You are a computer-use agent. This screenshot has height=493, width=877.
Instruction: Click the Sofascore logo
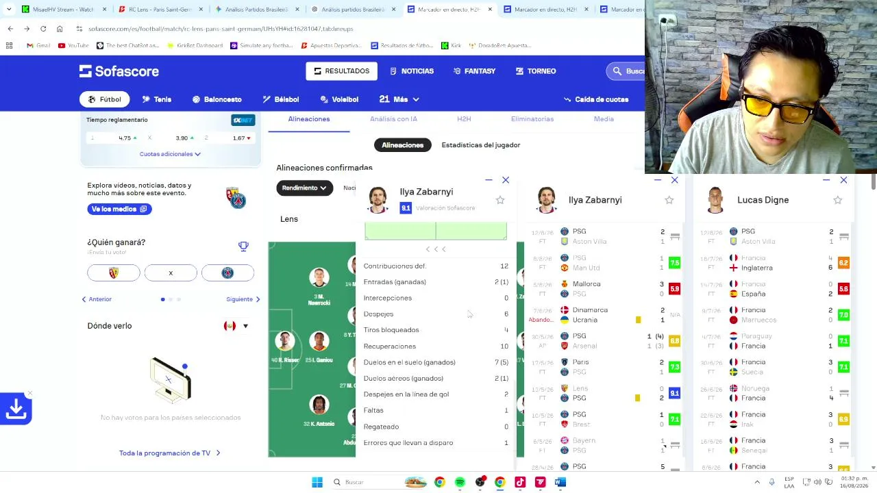119,71
